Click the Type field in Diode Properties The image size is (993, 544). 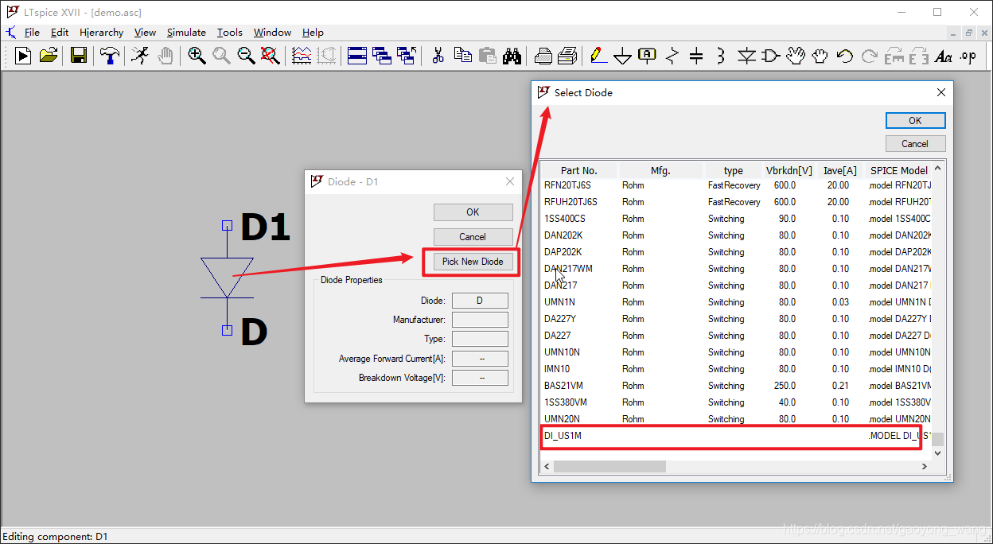[480, 339]
